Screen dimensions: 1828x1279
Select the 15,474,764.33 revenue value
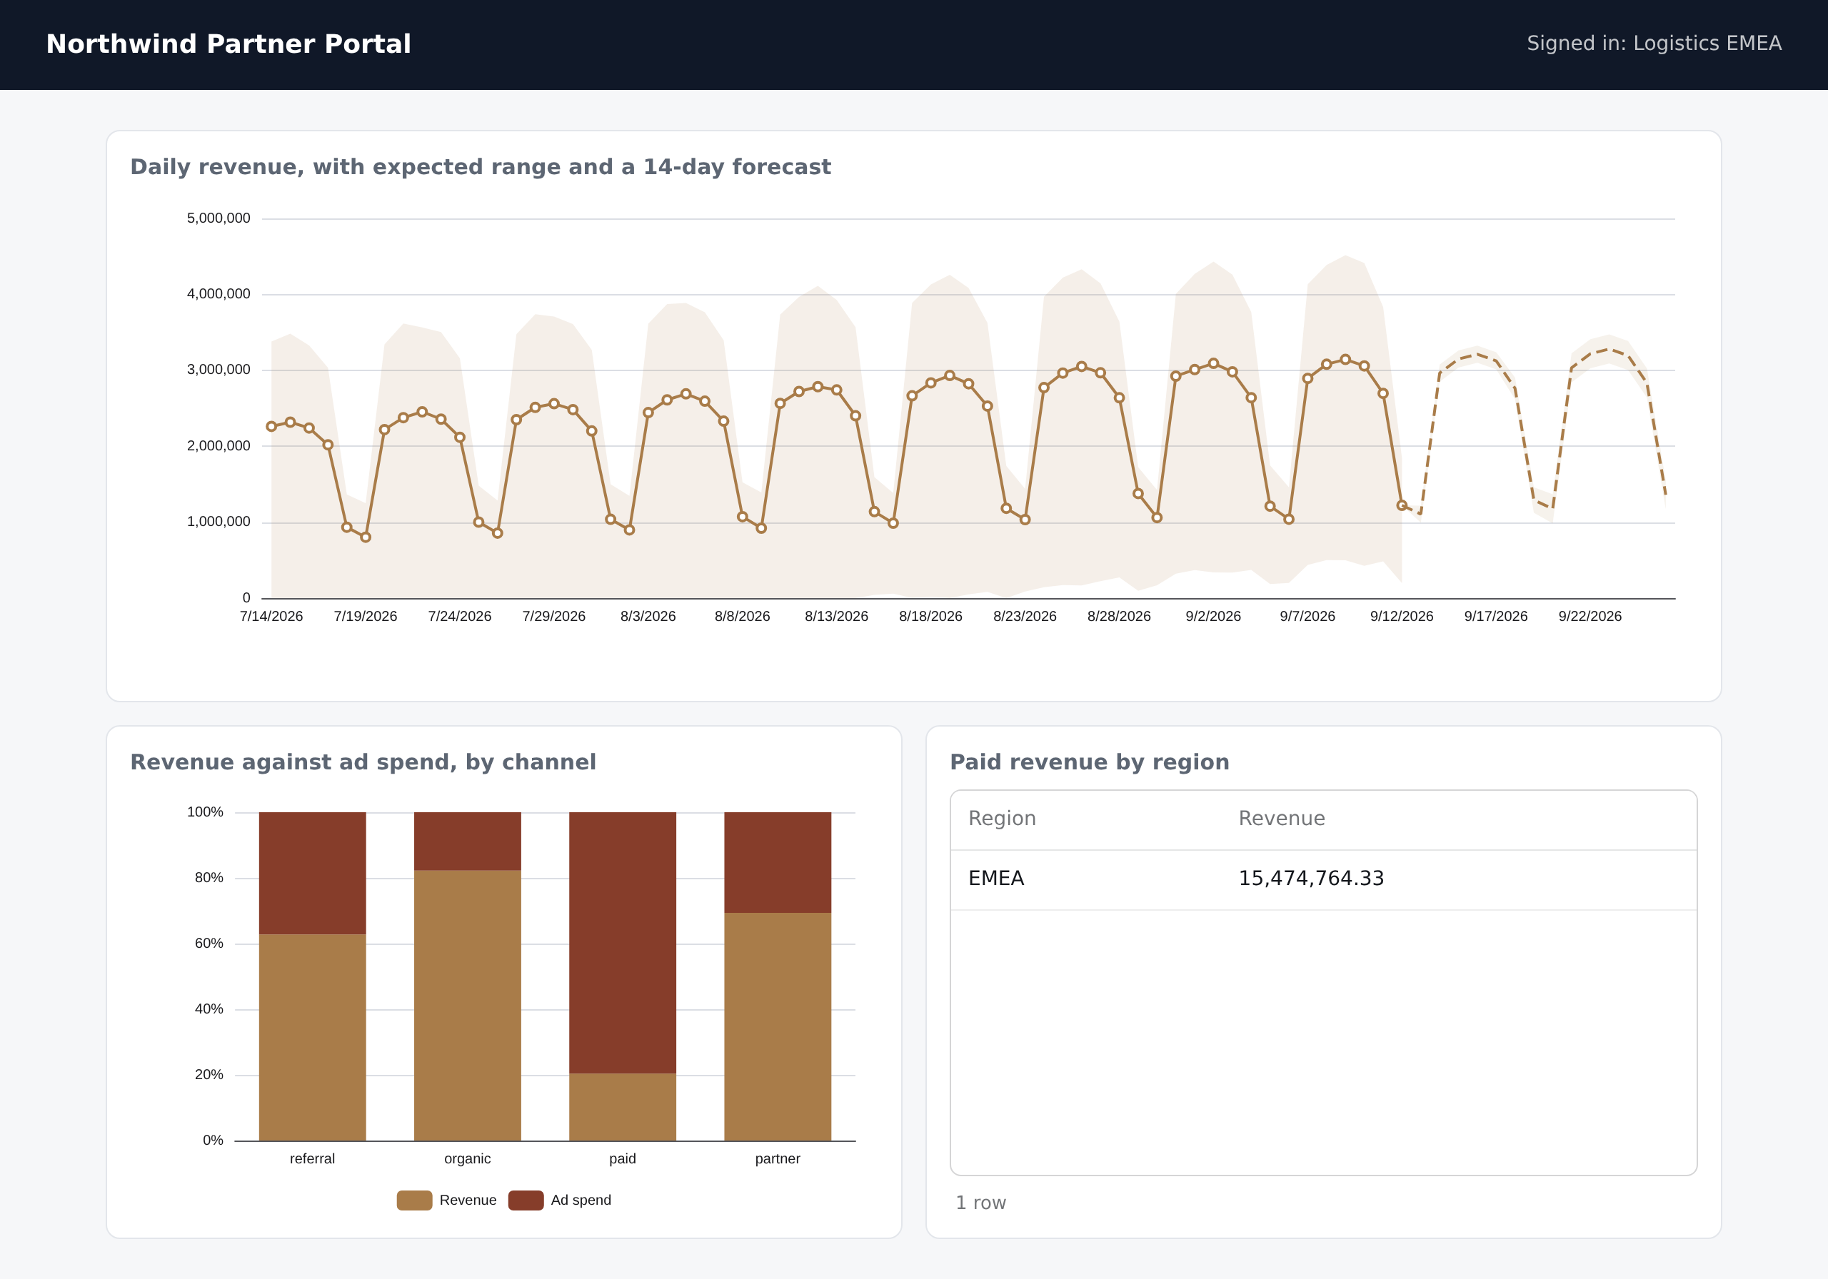tap(1310, 879)
